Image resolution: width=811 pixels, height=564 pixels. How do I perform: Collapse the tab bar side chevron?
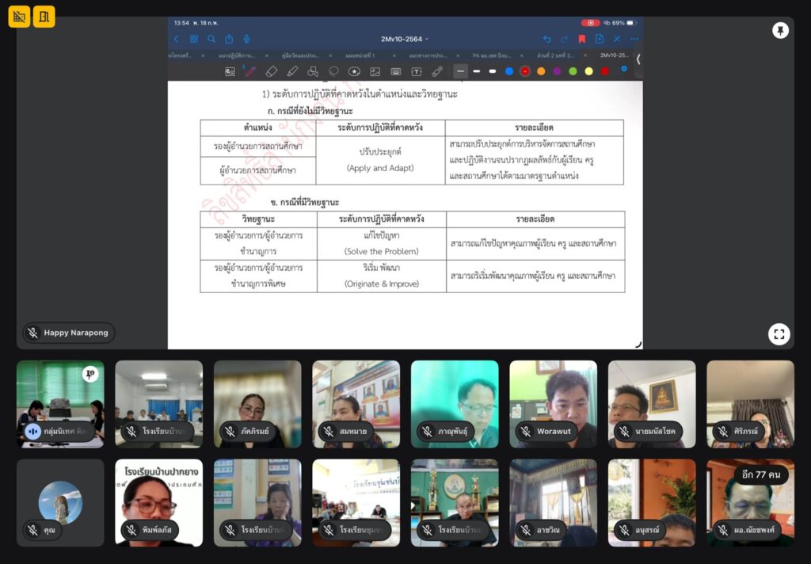(638, 59)
